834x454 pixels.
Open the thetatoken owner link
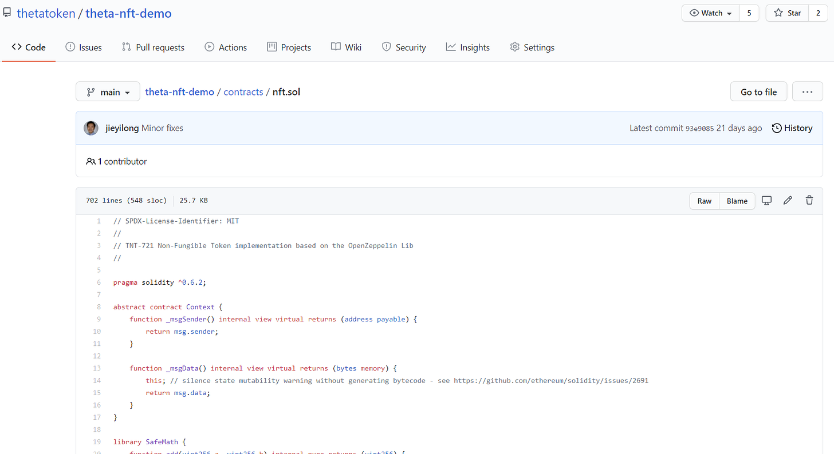coord(46,13)
